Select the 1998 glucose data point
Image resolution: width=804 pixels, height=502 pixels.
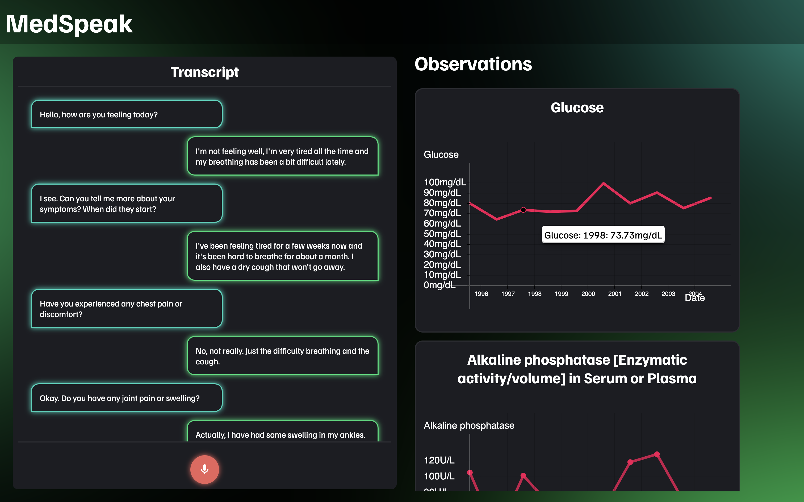pyautogui.click(x=523, y=210)
